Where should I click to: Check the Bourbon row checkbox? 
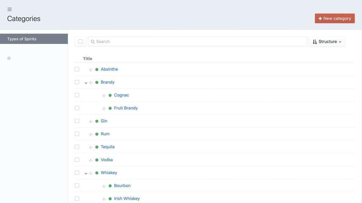pos(77,185)
